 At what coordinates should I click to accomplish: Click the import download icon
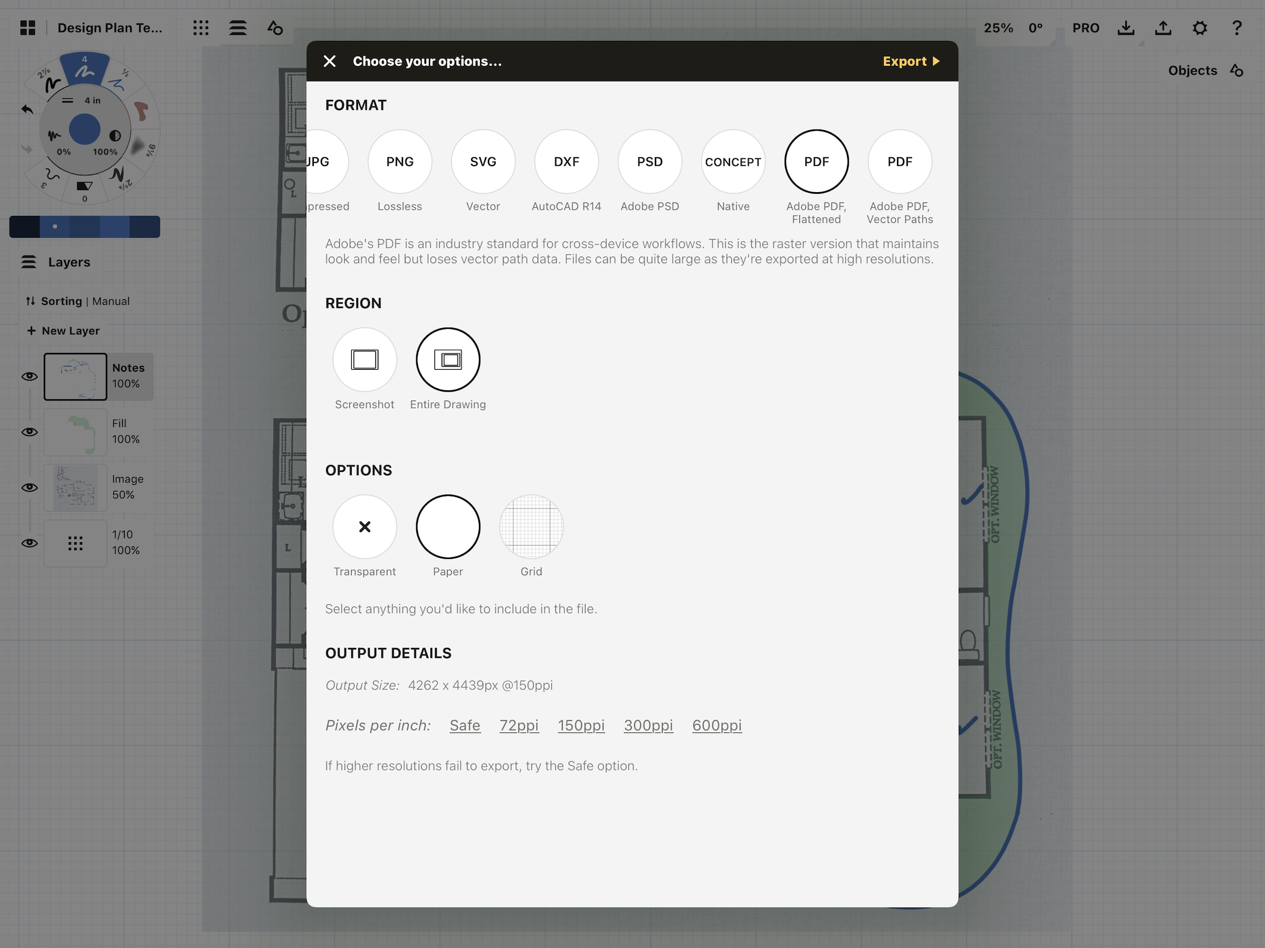tap(1125, 28)
